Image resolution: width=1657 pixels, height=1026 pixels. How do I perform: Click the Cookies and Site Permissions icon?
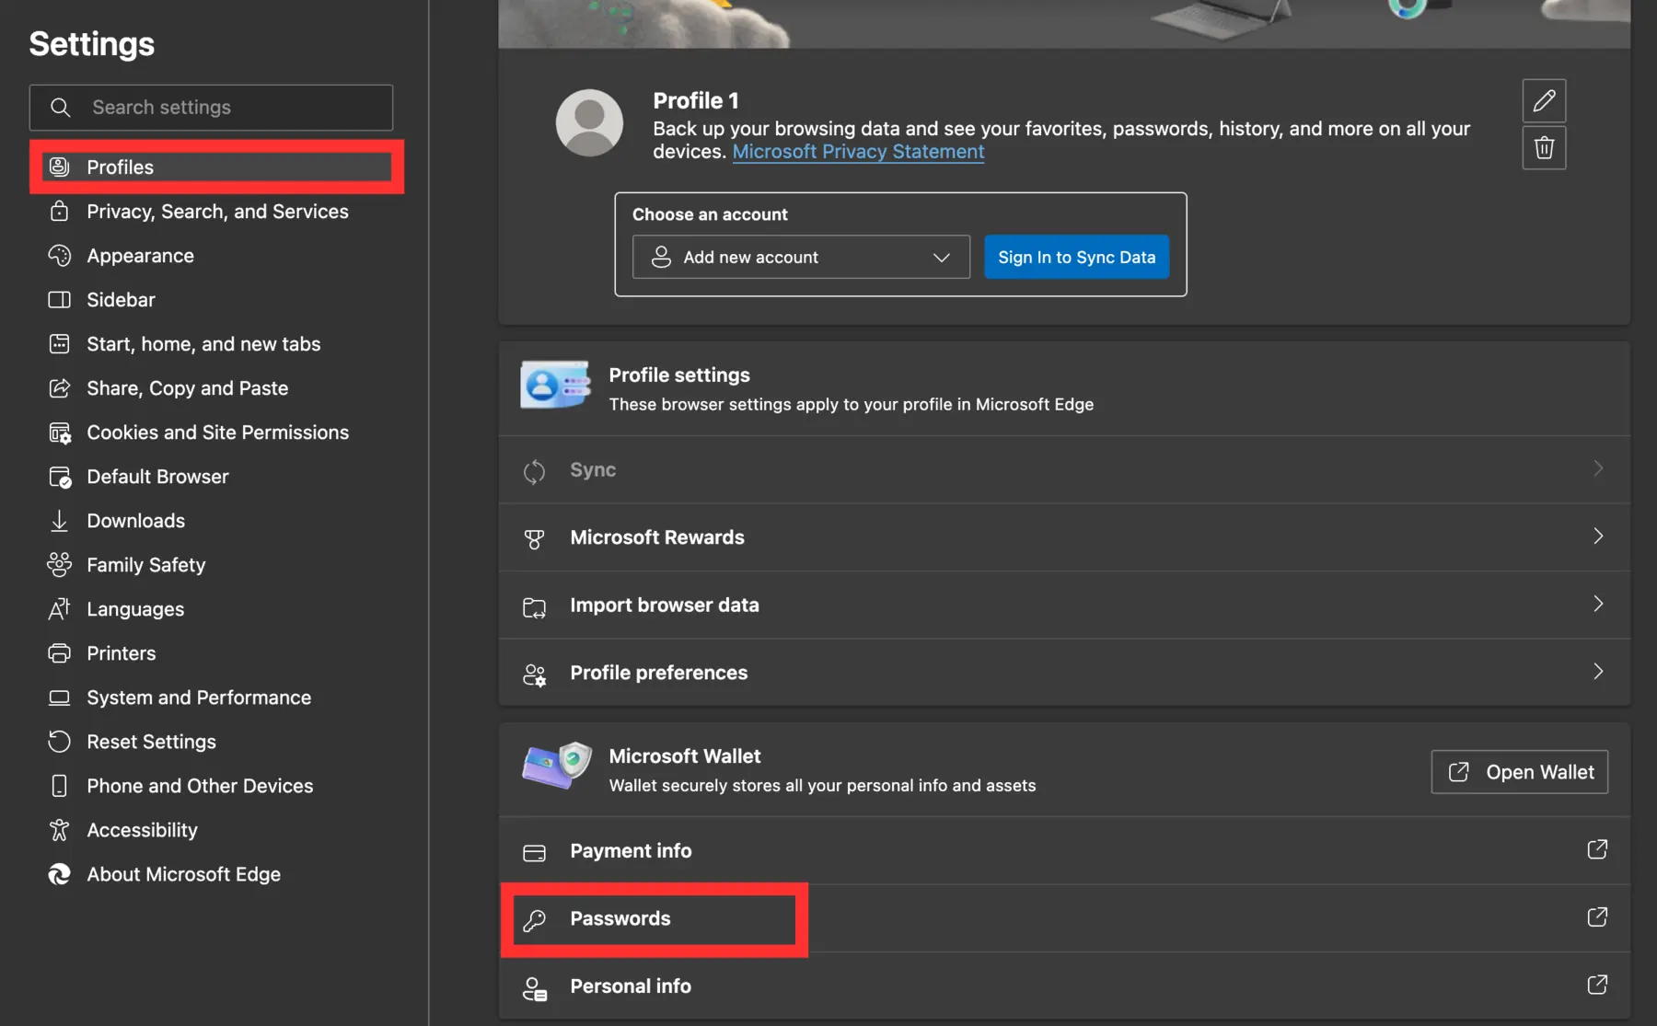coord(60,432)
